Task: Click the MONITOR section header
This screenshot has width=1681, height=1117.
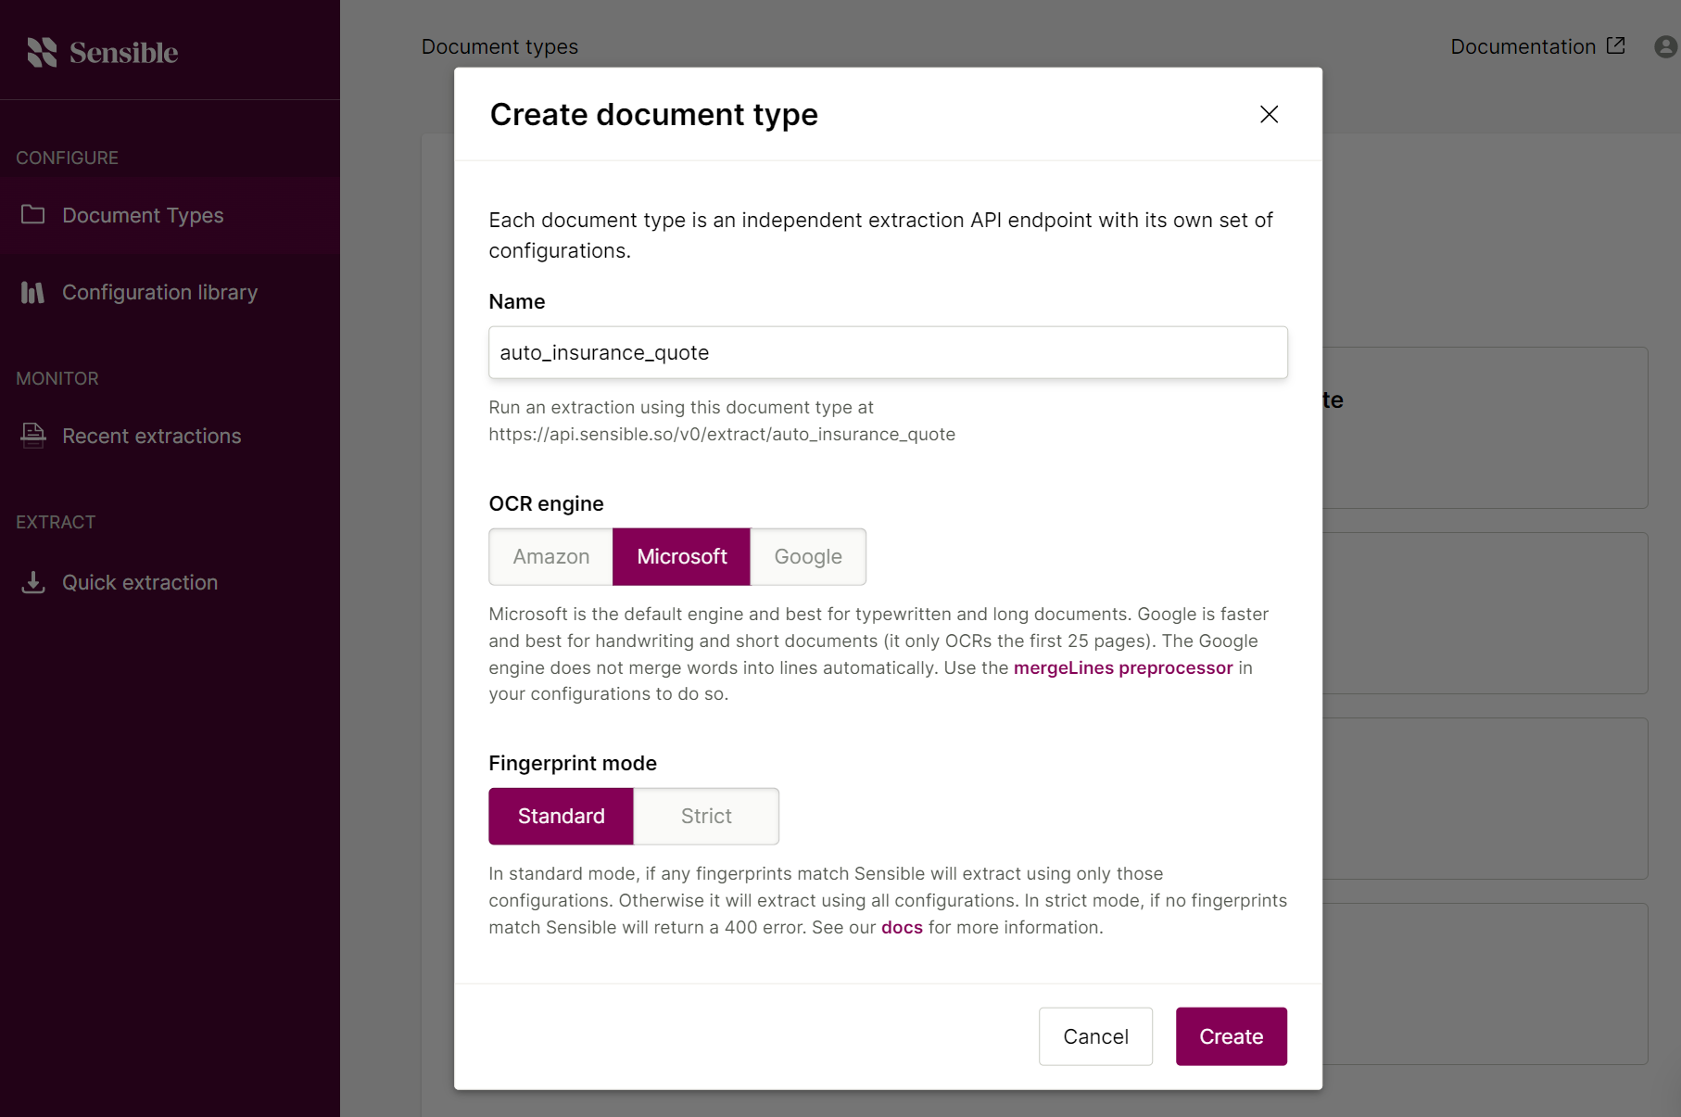Action: 57,378
